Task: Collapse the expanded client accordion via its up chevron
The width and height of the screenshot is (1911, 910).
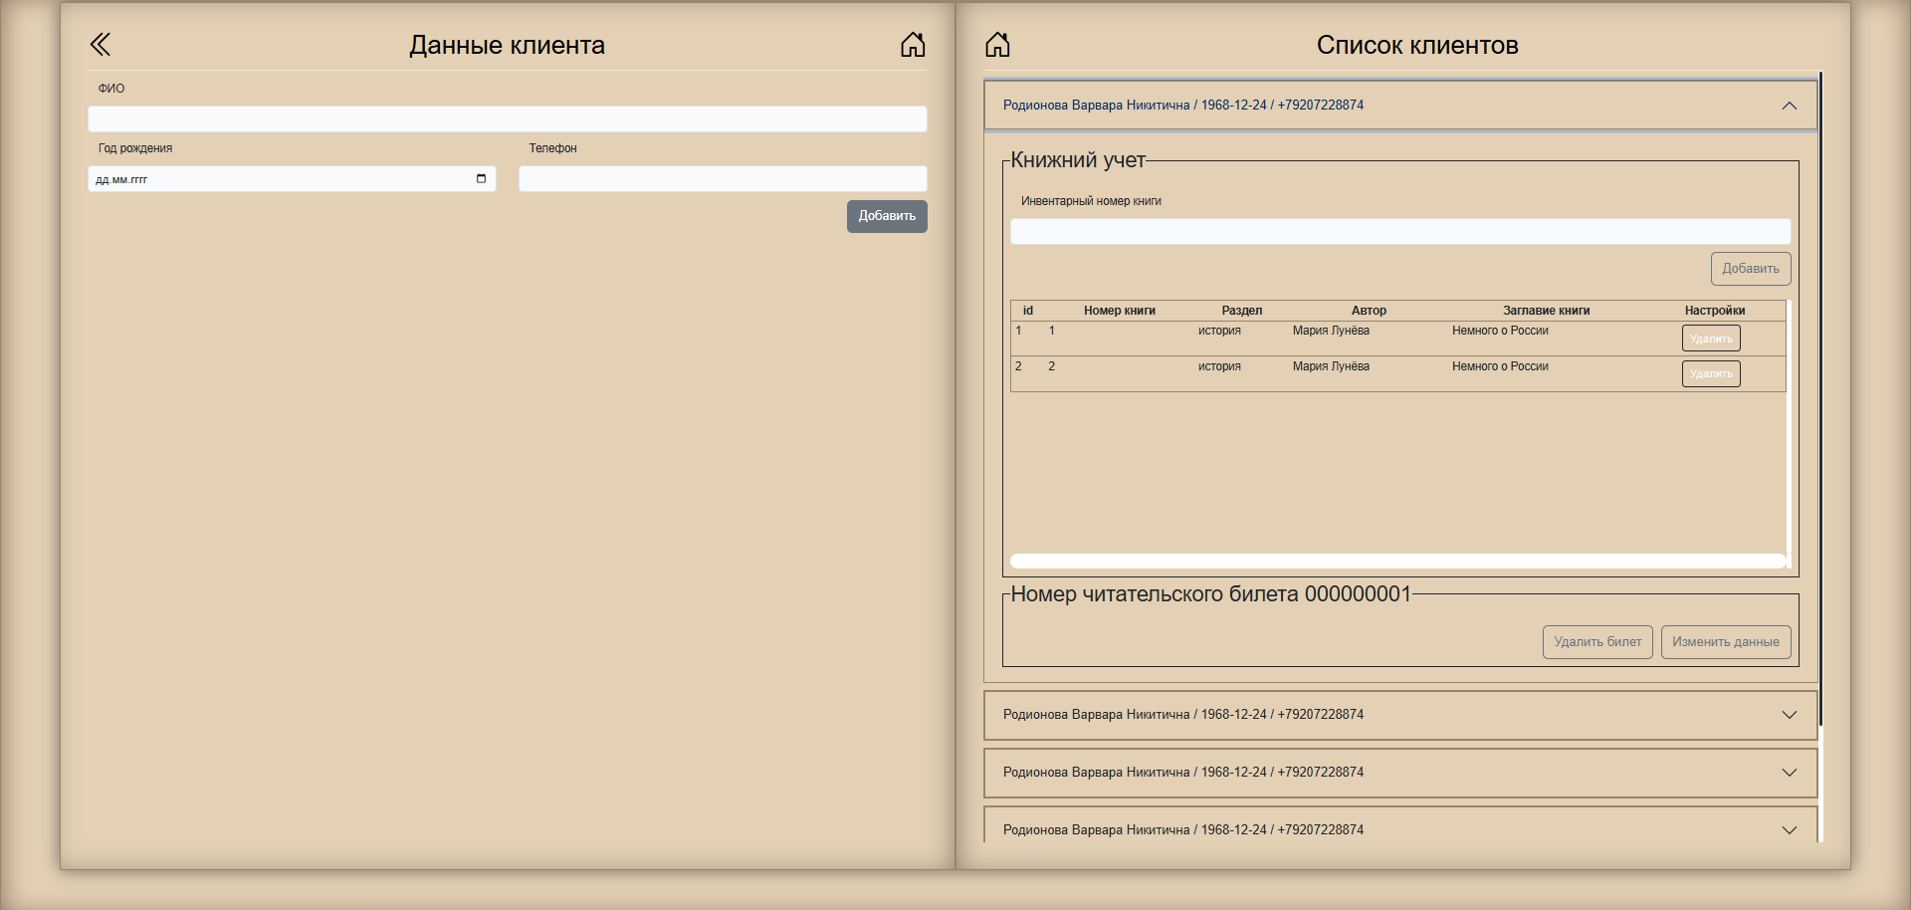Action: (1789, 106)
